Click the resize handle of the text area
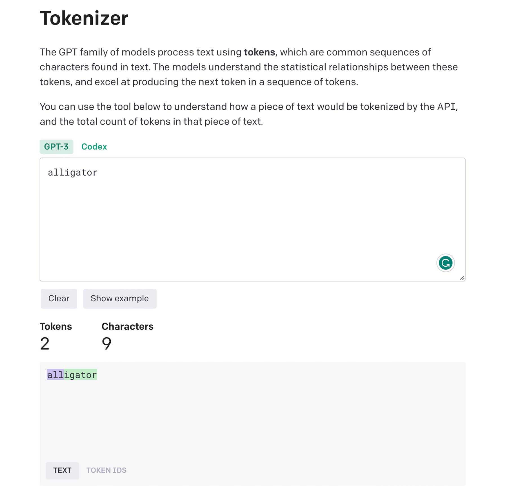 (462, 278)
